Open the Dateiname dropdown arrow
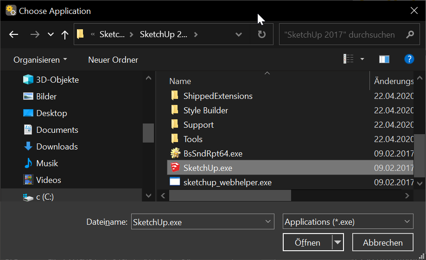 coord(268,221)
